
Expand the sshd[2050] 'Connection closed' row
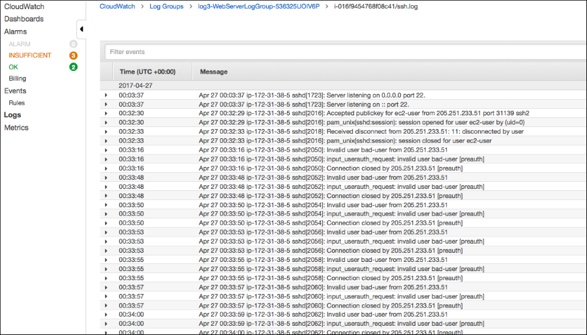tap(106, 168)
